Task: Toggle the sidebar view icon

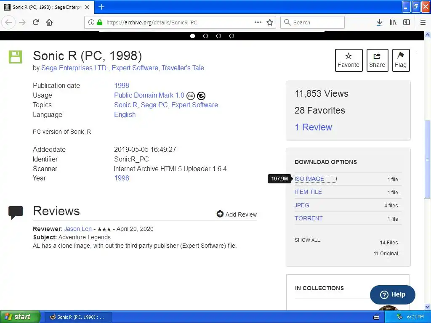Action: tap(407, 22)
